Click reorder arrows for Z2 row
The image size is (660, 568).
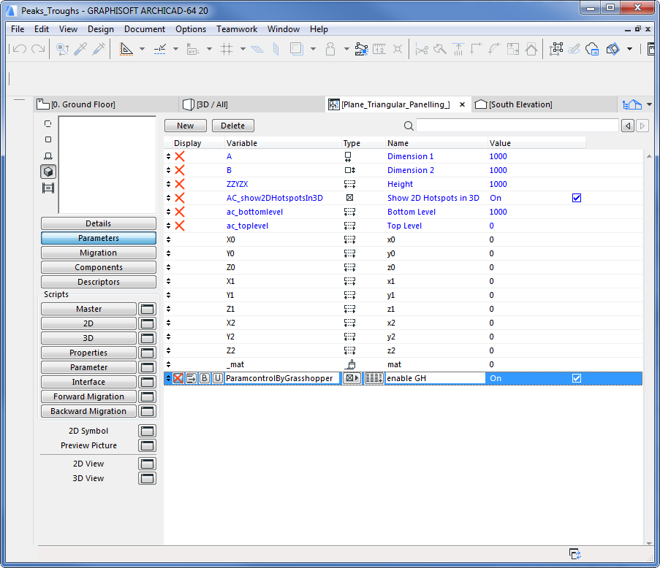click(x=168, y=350)
